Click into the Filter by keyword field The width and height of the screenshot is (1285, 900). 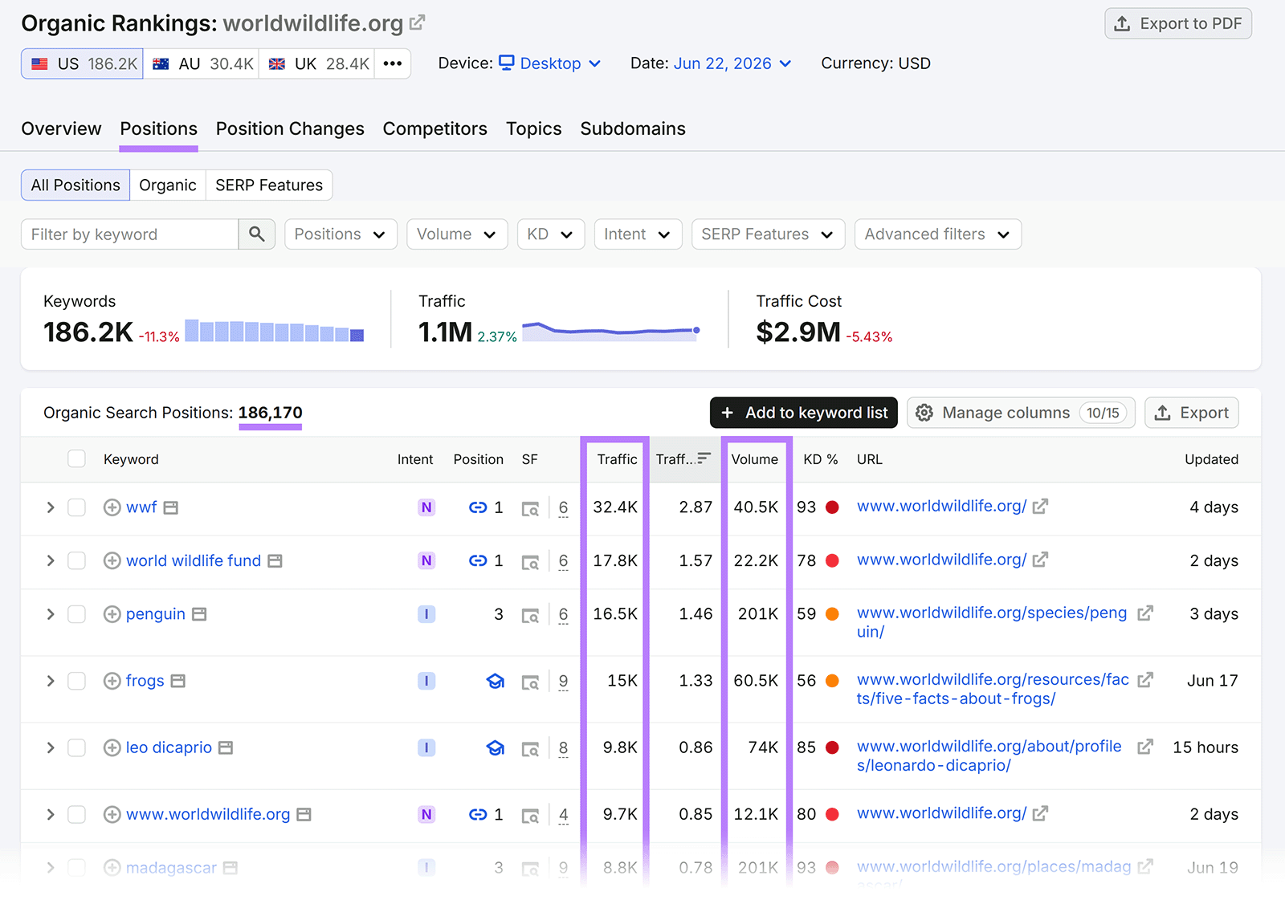[x=130, y=234]
